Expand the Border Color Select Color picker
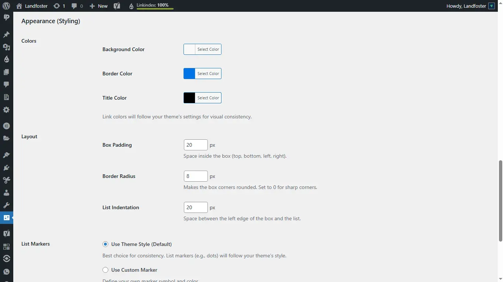Viewport: 503px width, 282px height. pyautogui.click(x=208, y=74)
